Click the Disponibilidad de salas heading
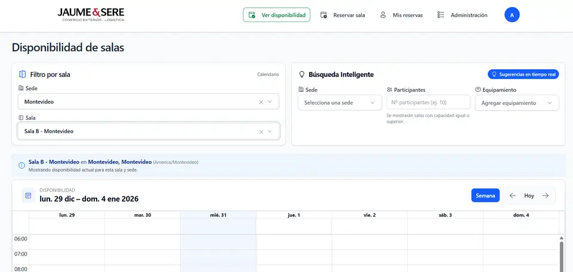This screenshot has width=573, height=272. pos(68,48)
